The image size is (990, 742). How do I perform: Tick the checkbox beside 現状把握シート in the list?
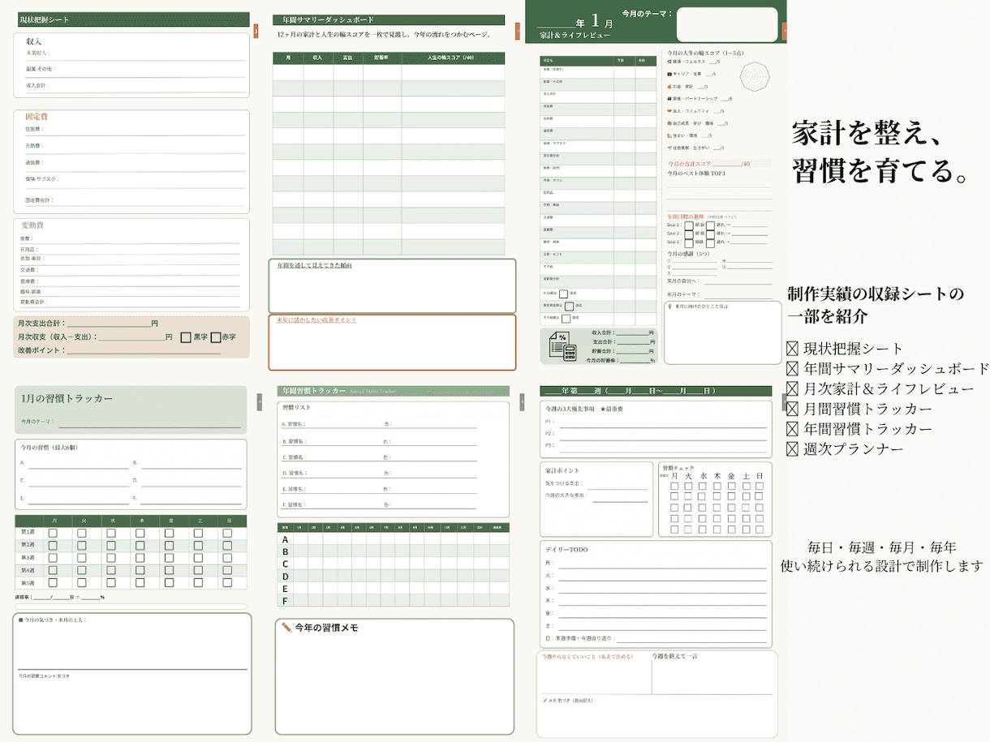click(792, 350)
